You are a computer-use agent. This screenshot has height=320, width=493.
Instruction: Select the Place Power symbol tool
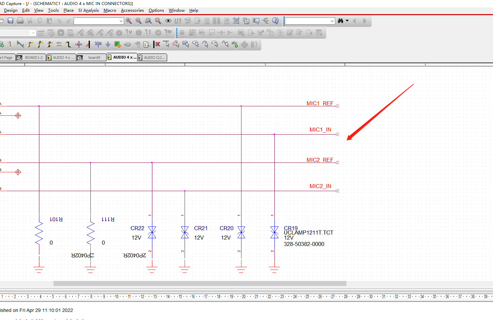coord(98,44)
